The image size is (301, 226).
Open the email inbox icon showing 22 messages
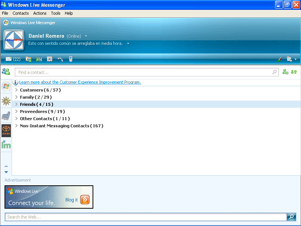(x=8, y=59)
